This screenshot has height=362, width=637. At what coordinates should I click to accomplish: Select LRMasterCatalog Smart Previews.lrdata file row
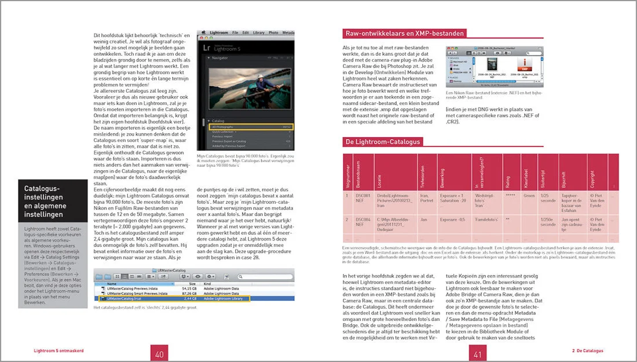194,293
